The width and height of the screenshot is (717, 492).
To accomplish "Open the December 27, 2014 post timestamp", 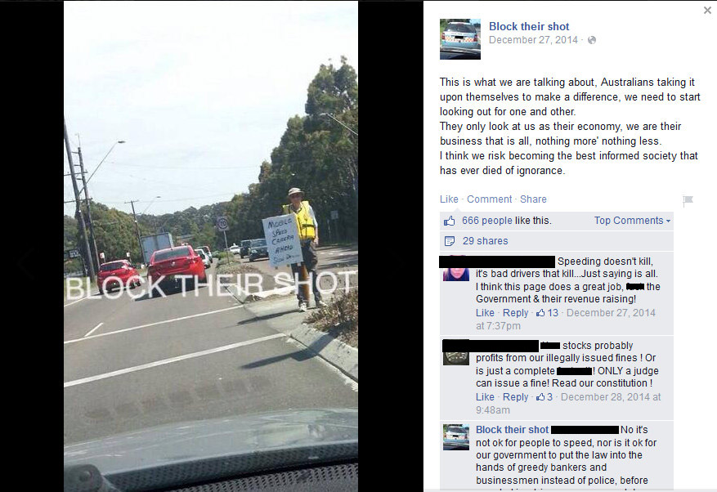I will (x=533, y=40).
